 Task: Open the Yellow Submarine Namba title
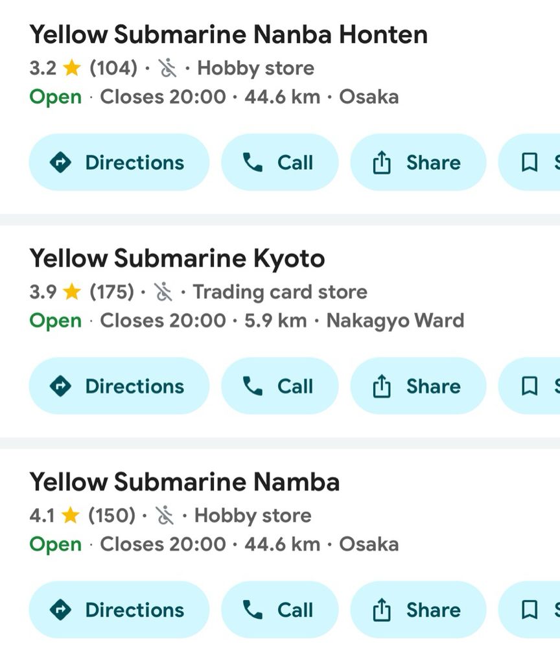coord(185,482)
